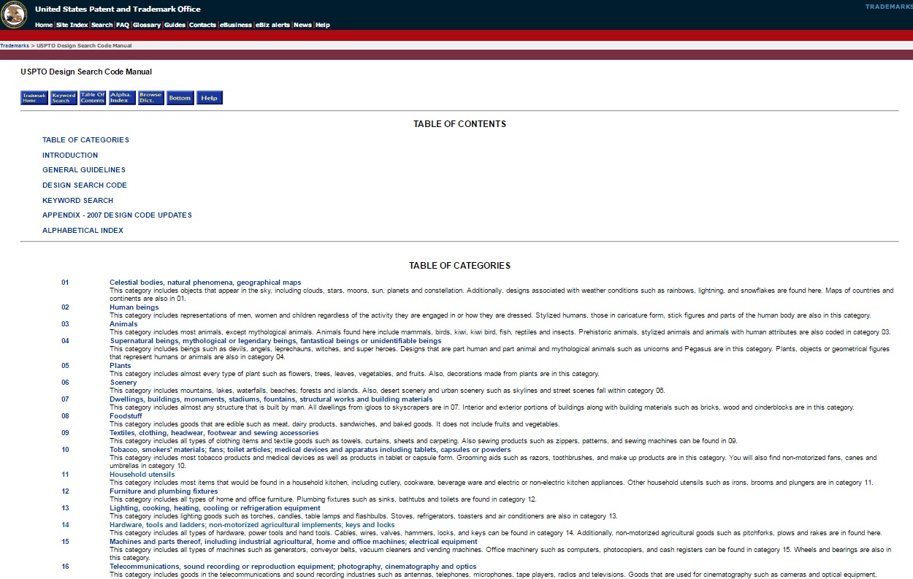The image size is (913, 579).
Task: Click category number 12
Action: 66,491
